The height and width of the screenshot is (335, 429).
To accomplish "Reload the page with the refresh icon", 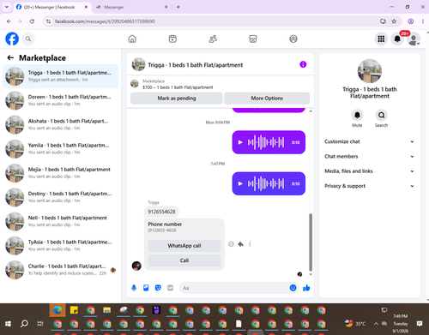I will pos(32,21).
